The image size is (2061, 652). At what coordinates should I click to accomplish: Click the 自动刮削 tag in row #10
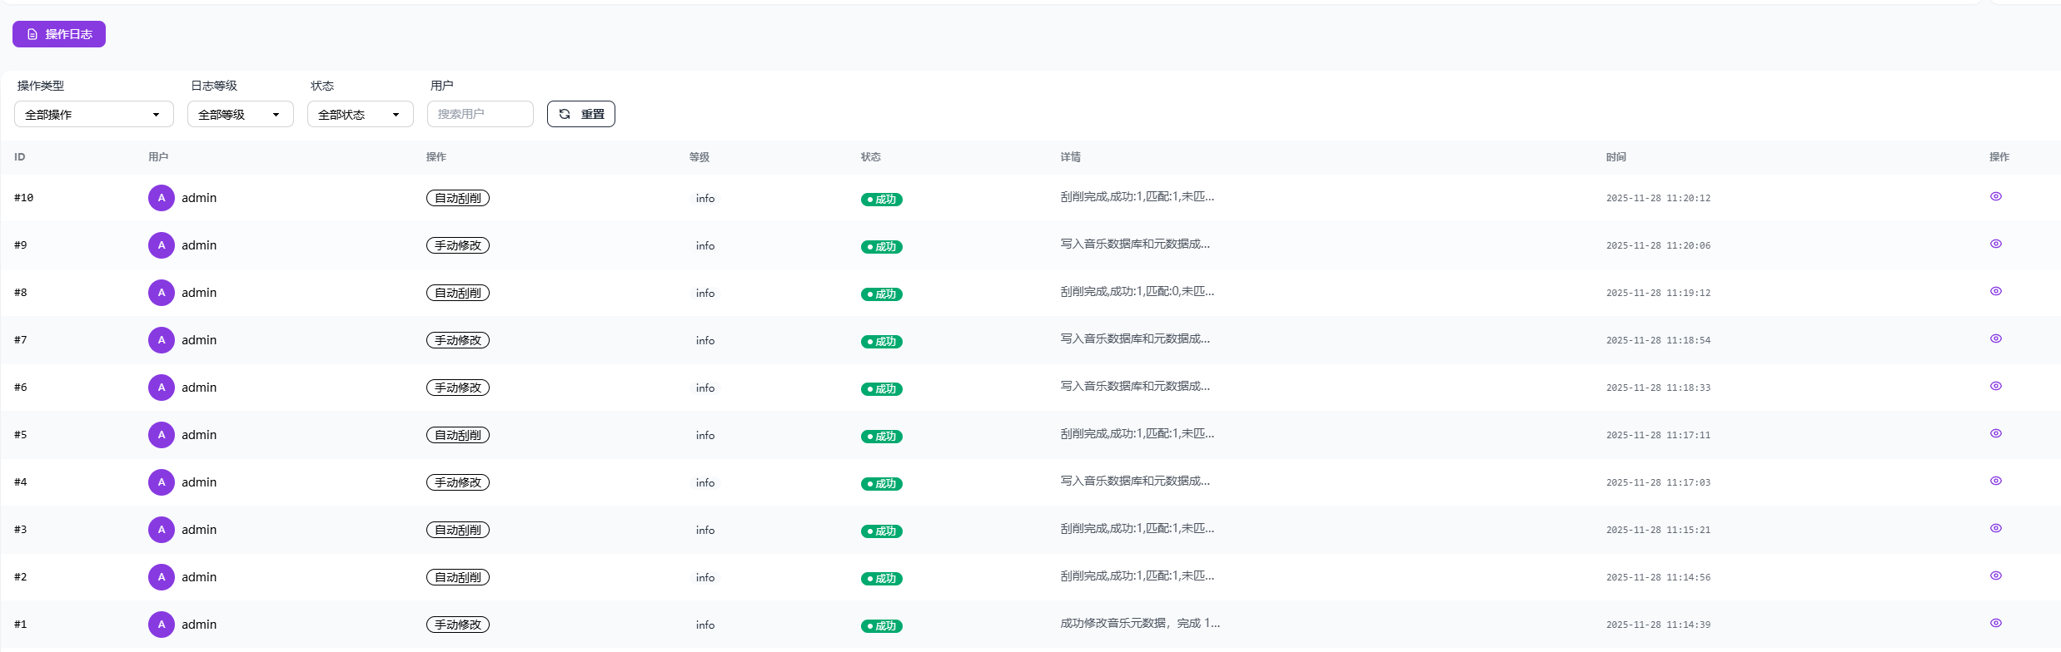[457, 199]
